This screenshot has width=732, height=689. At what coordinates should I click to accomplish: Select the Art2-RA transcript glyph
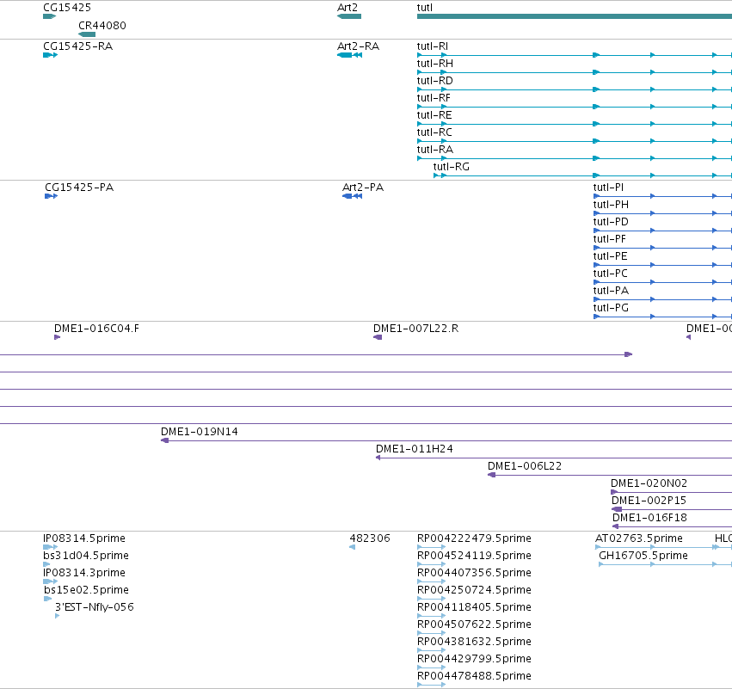pyautogui.click(x=350, y=55)
